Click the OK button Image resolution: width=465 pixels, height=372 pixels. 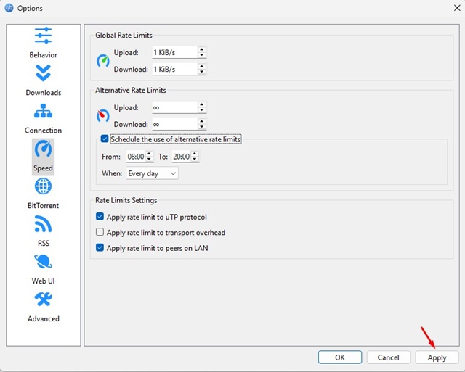[x=339, y=357]
